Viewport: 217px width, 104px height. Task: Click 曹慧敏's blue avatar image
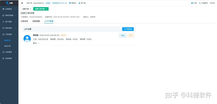click(27, 39)
